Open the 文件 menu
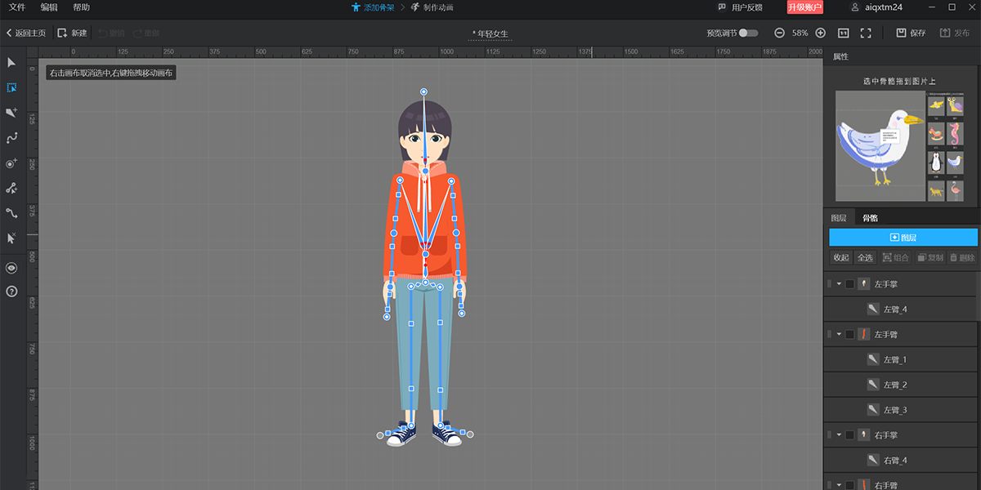The width and height of the screenshot is (981, 490). (17, 7)
